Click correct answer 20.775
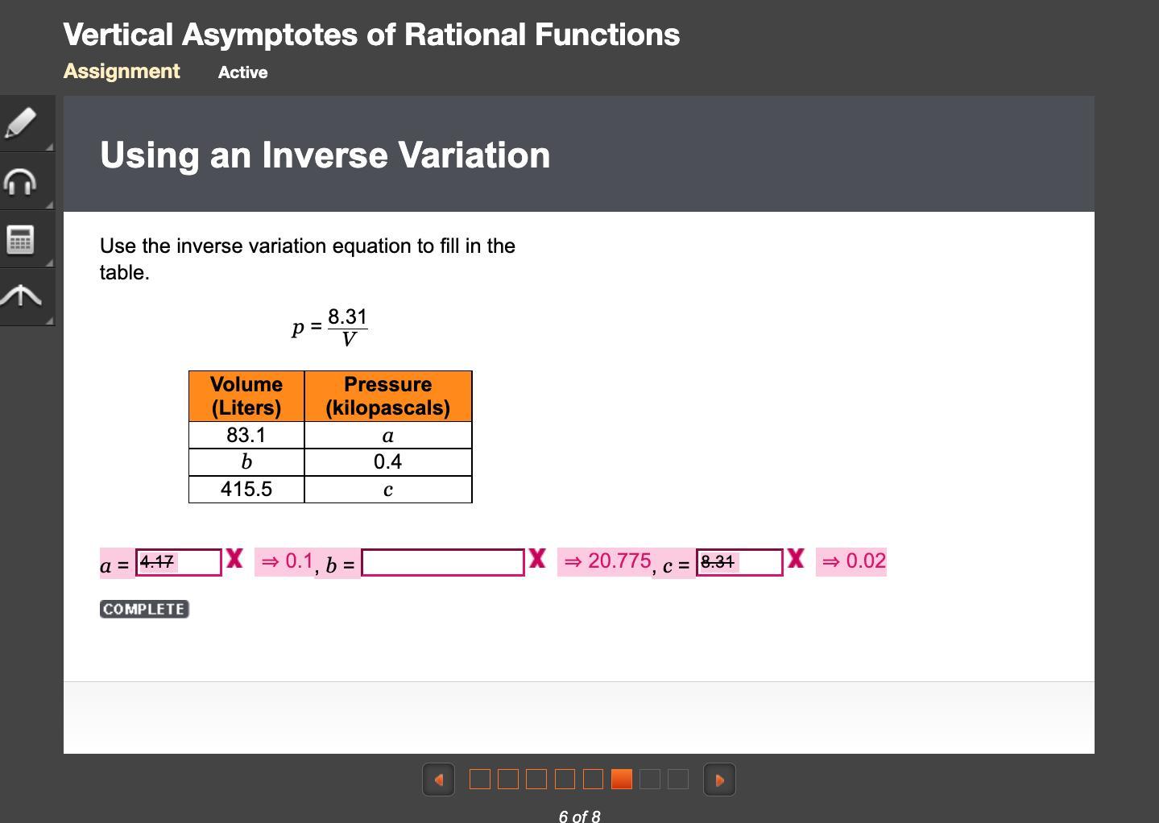1159x823 pixels. 619,560
